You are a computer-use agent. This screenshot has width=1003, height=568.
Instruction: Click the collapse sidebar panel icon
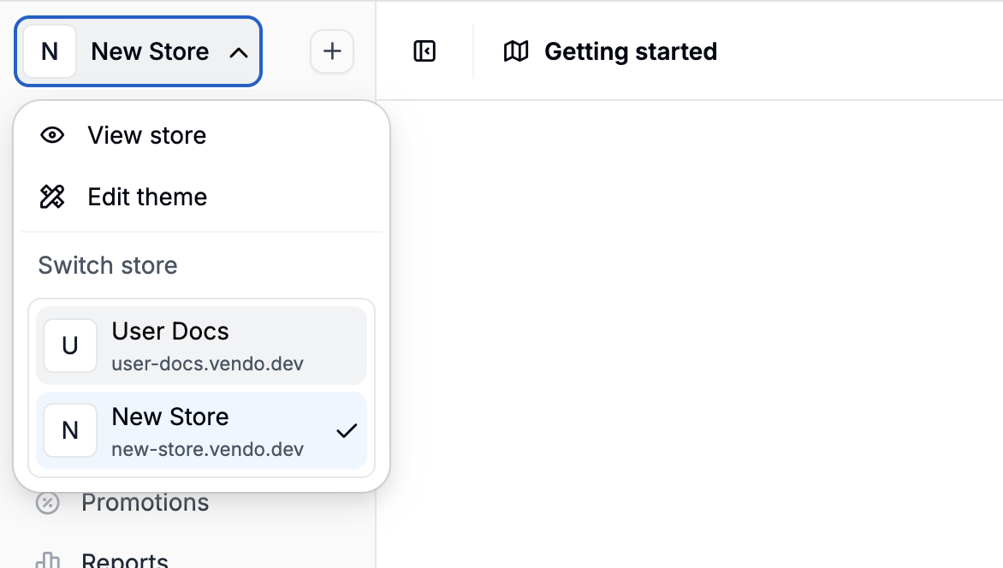click(425, 51)
